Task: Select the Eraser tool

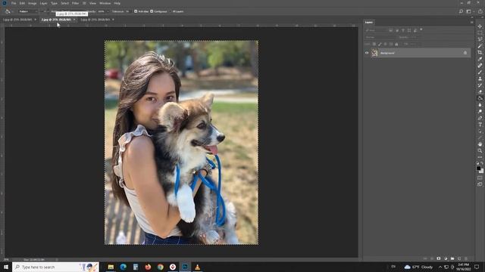Action: tap(480, 91)
